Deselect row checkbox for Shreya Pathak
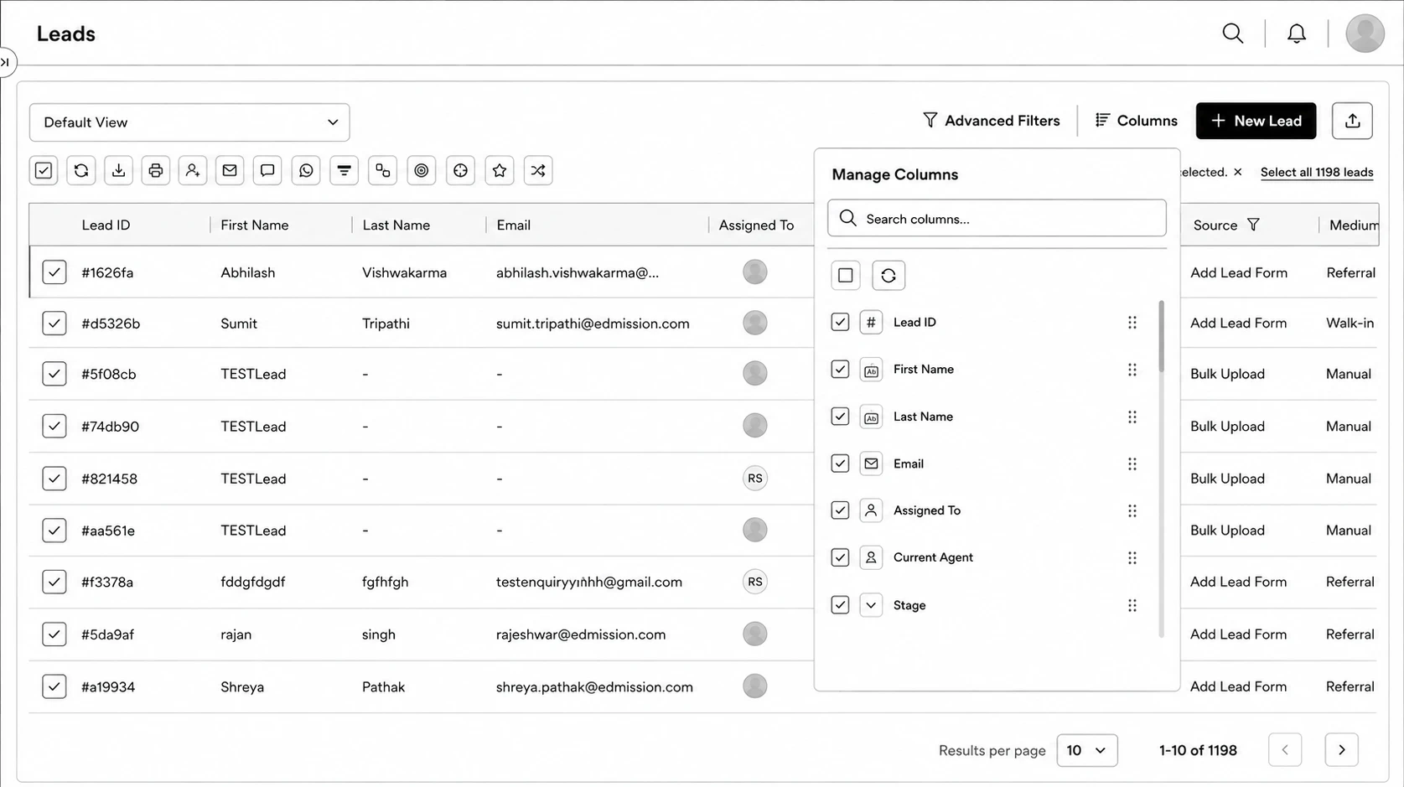 pyautogui.click(x=54, y=686)
